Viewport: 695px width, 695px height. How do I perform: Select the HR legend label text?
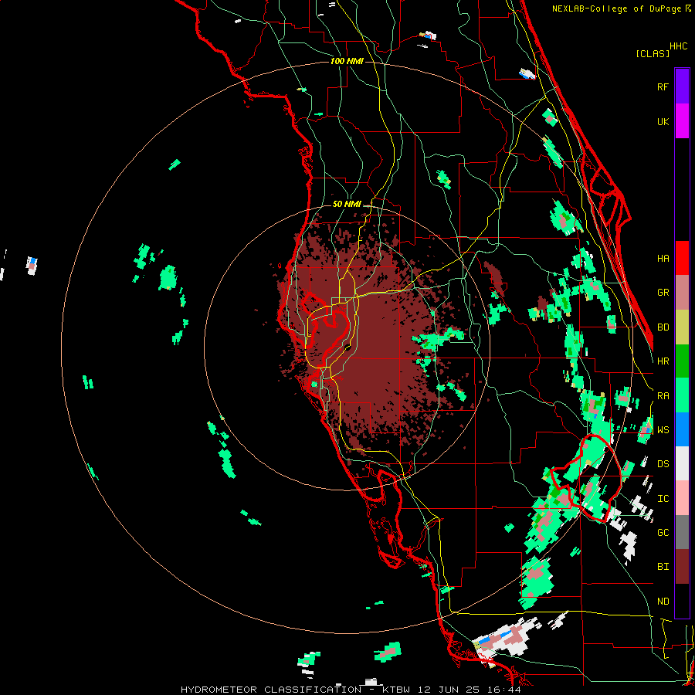663,361
